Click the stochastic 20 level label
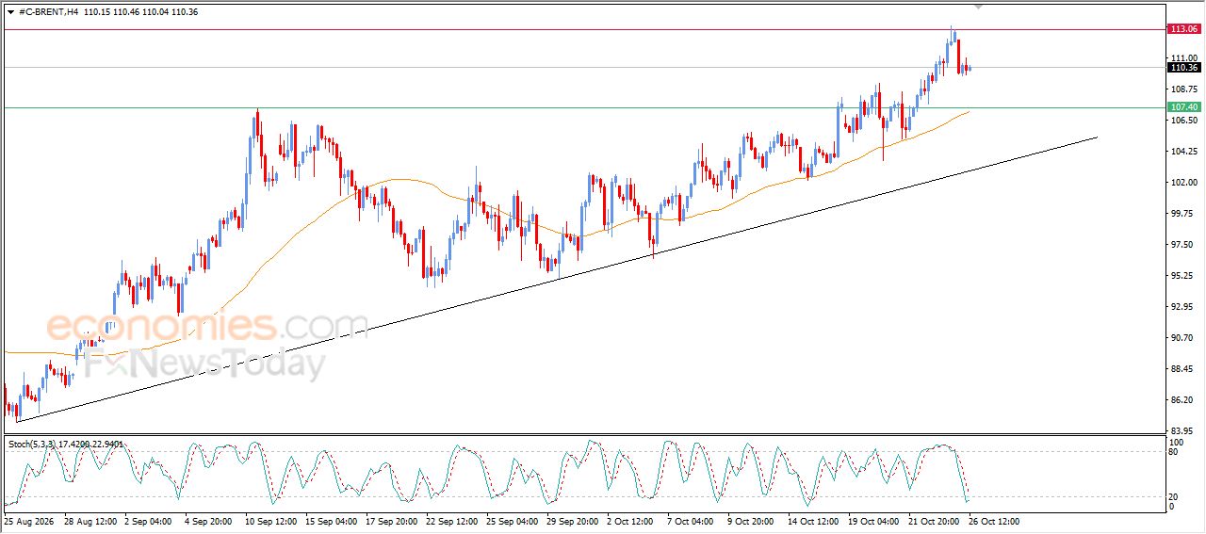The image size is (1206, 534). tap(1174, 496)
